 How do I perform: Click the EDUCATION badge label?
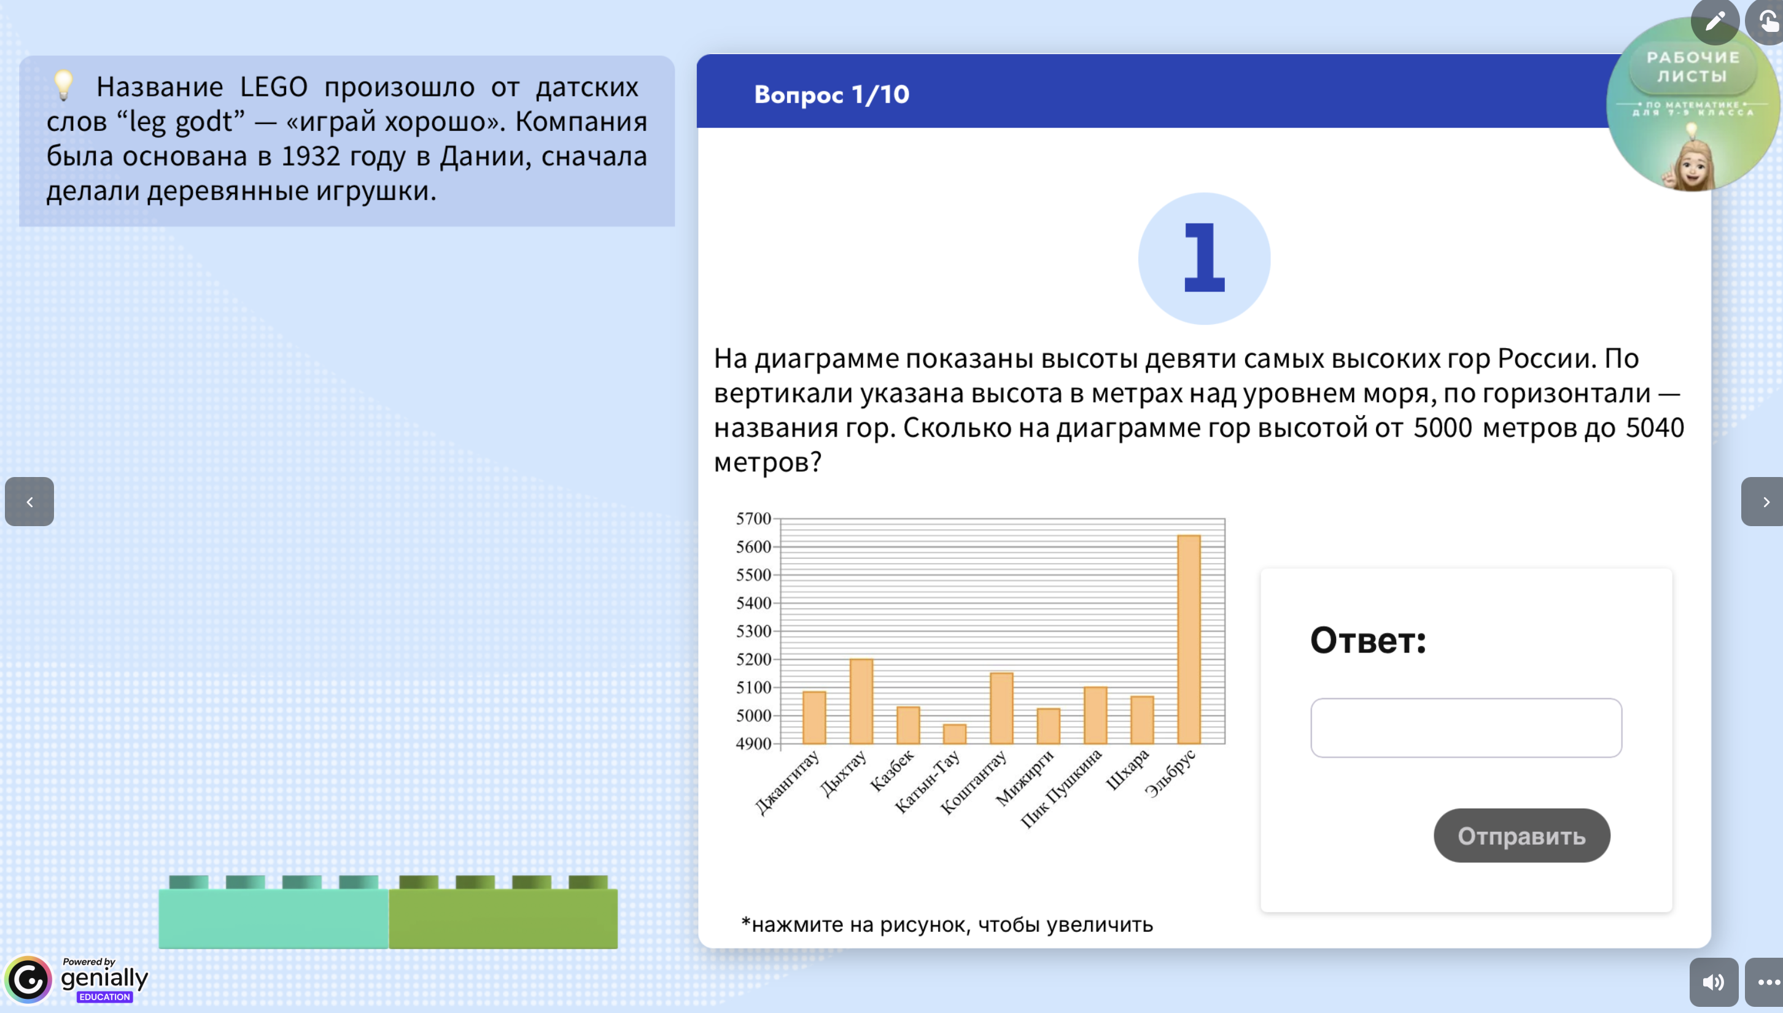[104, 997]
